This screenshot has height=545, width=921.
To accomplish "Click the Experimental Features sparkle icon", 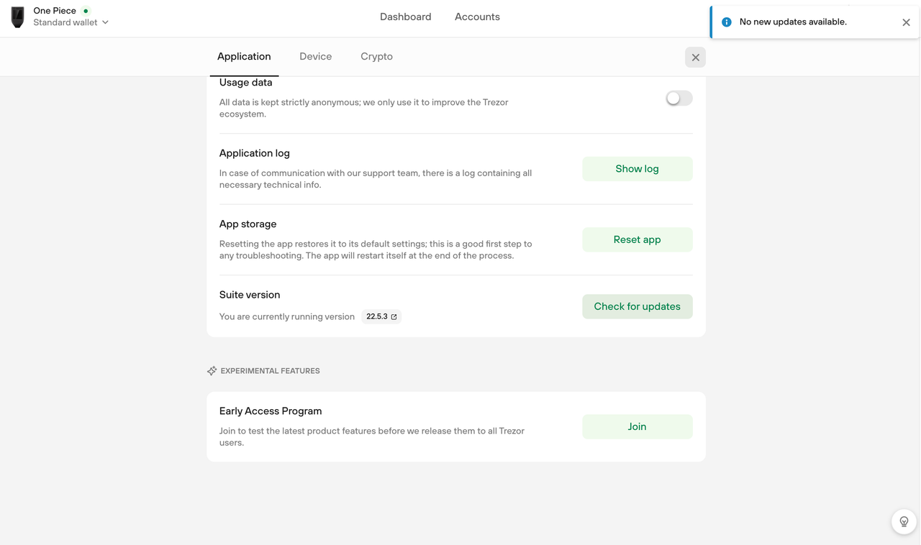I will [212, 371].
